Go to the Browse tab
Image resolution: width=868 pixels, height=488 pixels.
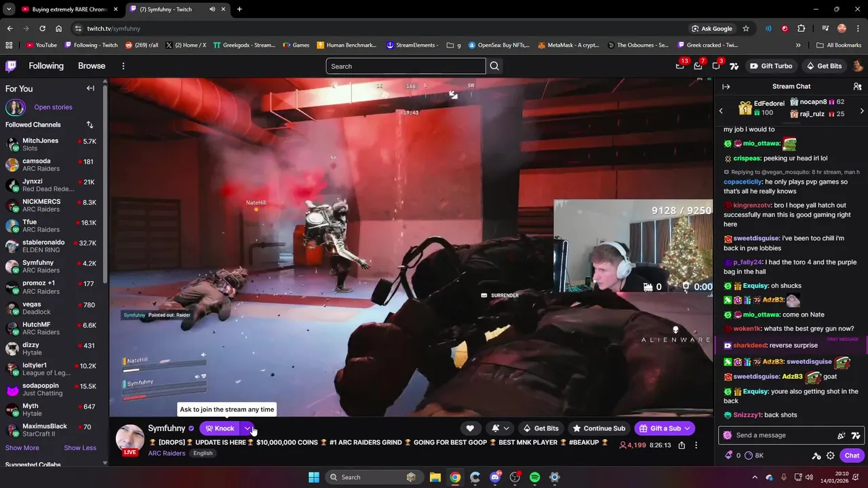coord(92,66)
